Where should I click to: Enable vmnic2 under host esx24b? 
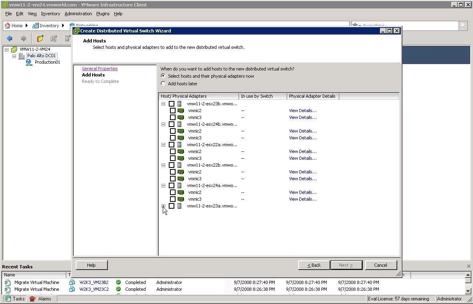pos(173,131)
